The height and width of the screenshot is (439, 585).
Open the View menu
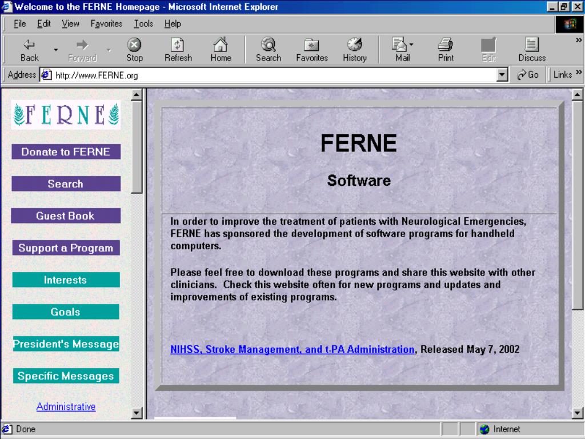coord(70,23)
